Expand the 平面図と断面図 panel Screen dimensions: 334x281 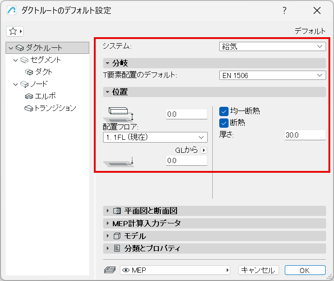(x=108, y=211)
